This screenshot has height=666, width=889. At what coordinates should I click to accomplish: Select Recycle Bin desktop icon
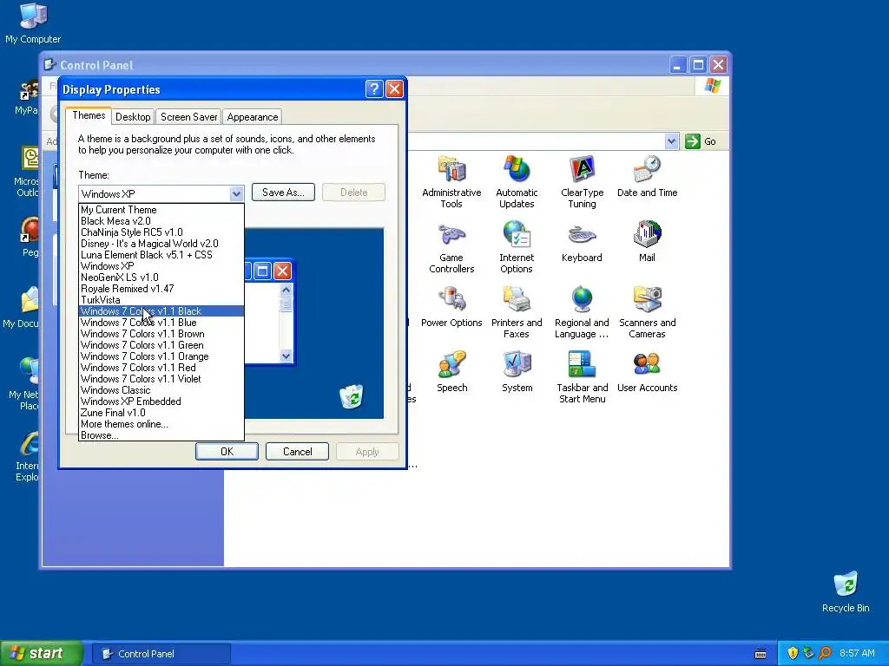pyautogui.click(x=846, y=591)
